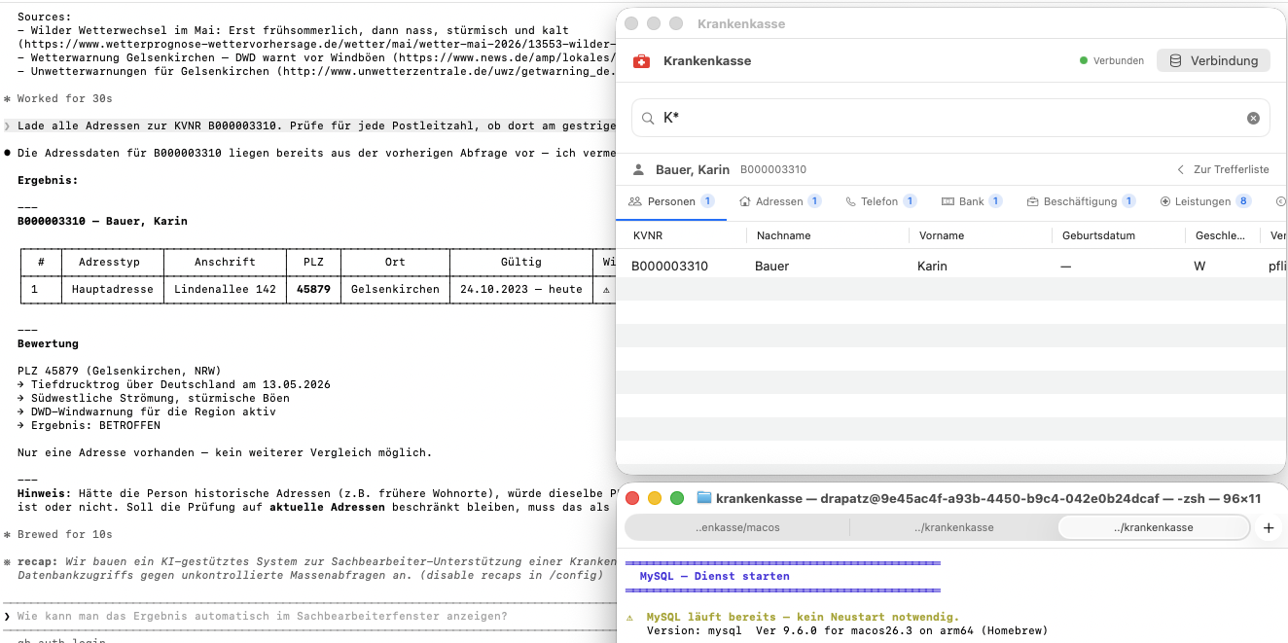The height and width of the screenshot is (643, 1288).
Task: Open the Leistungen tab
Action: [1205, 201]
